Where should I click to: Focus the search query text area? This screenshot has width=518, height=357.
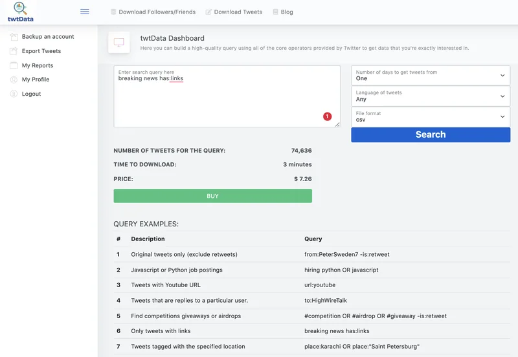[x=227, y=96]
